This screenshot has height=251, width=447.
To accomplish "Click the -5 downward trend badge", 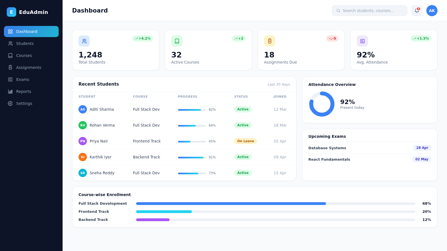I will pyautogui.click(x=332, y=38).
